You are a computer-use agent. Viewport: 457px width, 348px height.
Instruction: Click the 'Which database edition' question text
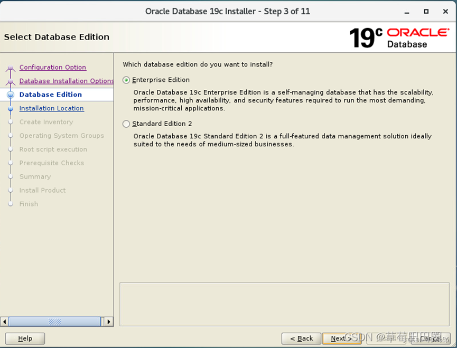pyautogui.click(x=198, y=64)
